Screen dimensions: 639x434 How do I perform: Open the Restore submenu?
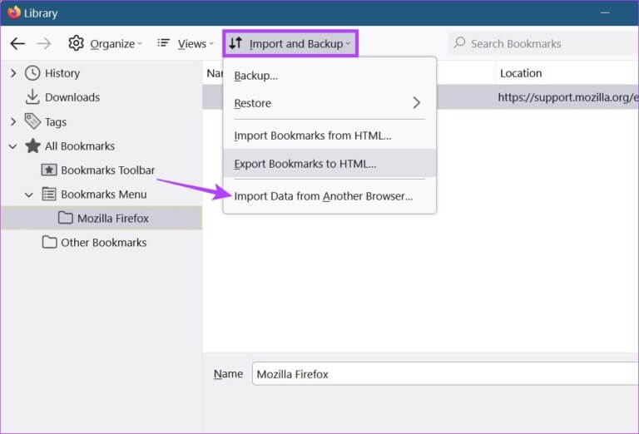click(x=329, y=103)
